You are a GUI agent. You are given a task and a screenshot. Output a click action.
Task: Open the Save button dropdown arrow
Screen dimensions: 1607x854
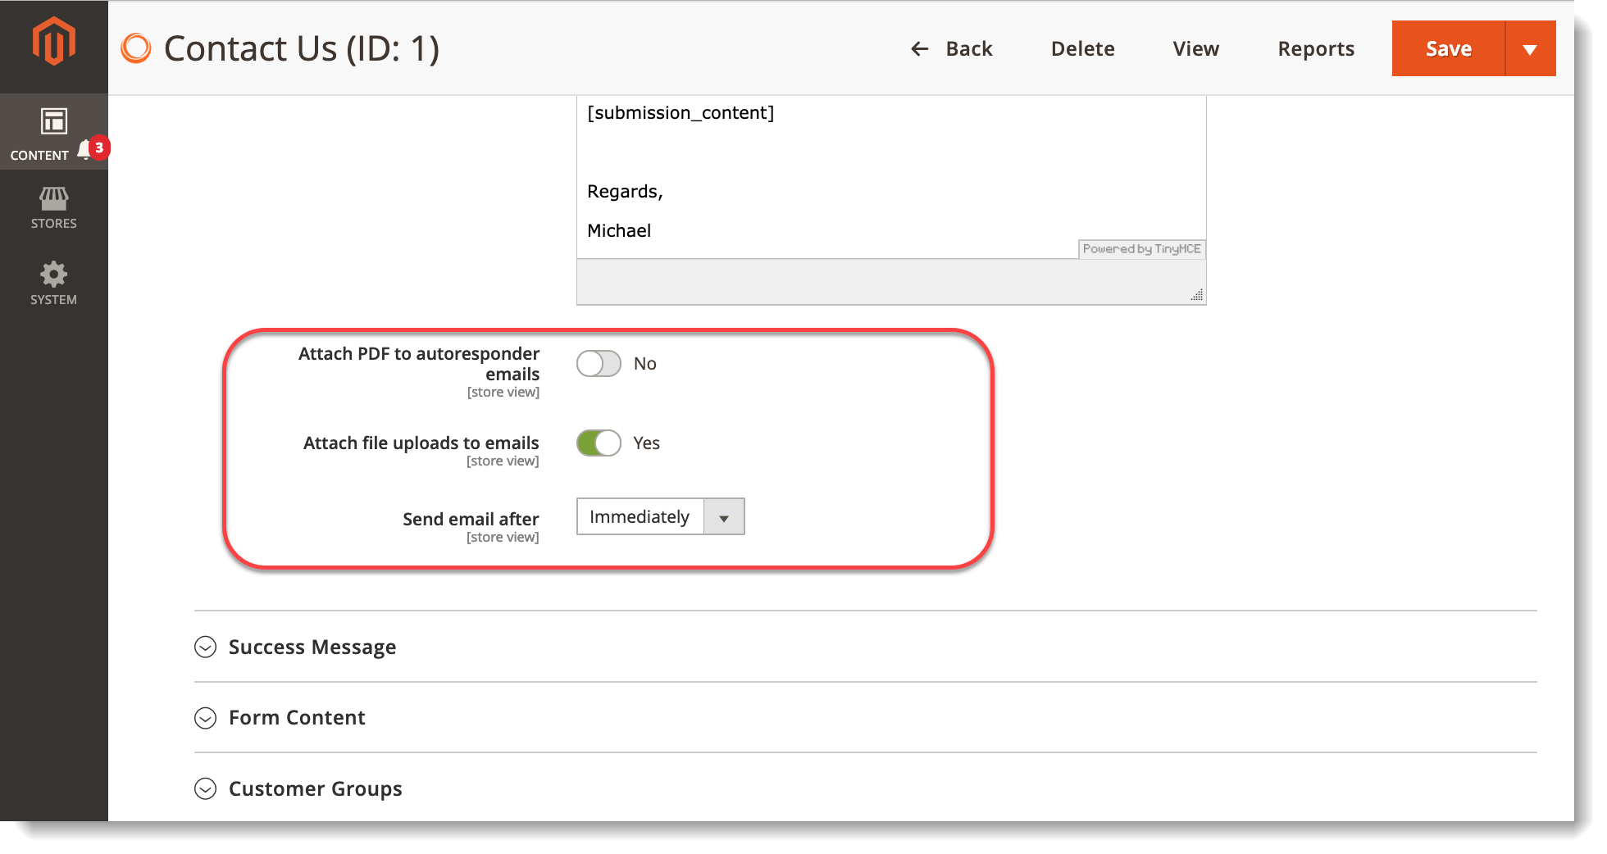(1530, 48)
